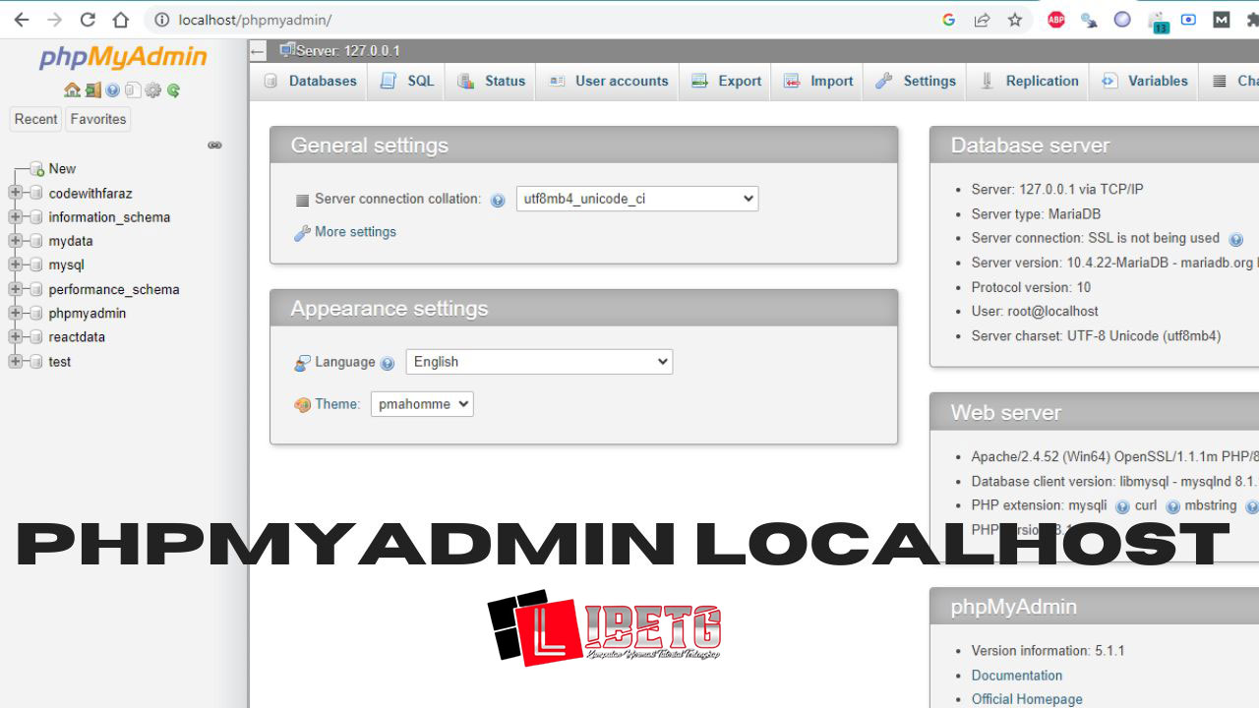Open the Export tab
Image resolution: width=1259 pixels, height=708 pixels.
pos(727,82)
